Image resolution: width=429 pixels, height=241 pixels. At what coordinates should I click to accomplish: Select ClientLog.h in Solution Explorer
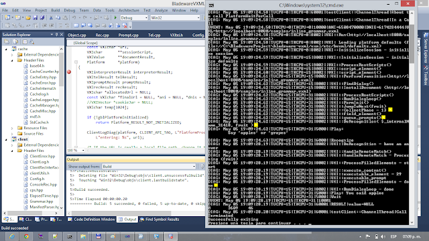pos(39,162)
